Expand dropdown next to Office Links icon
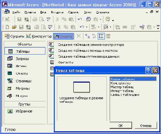161x134 pixels. coord(110,27)
